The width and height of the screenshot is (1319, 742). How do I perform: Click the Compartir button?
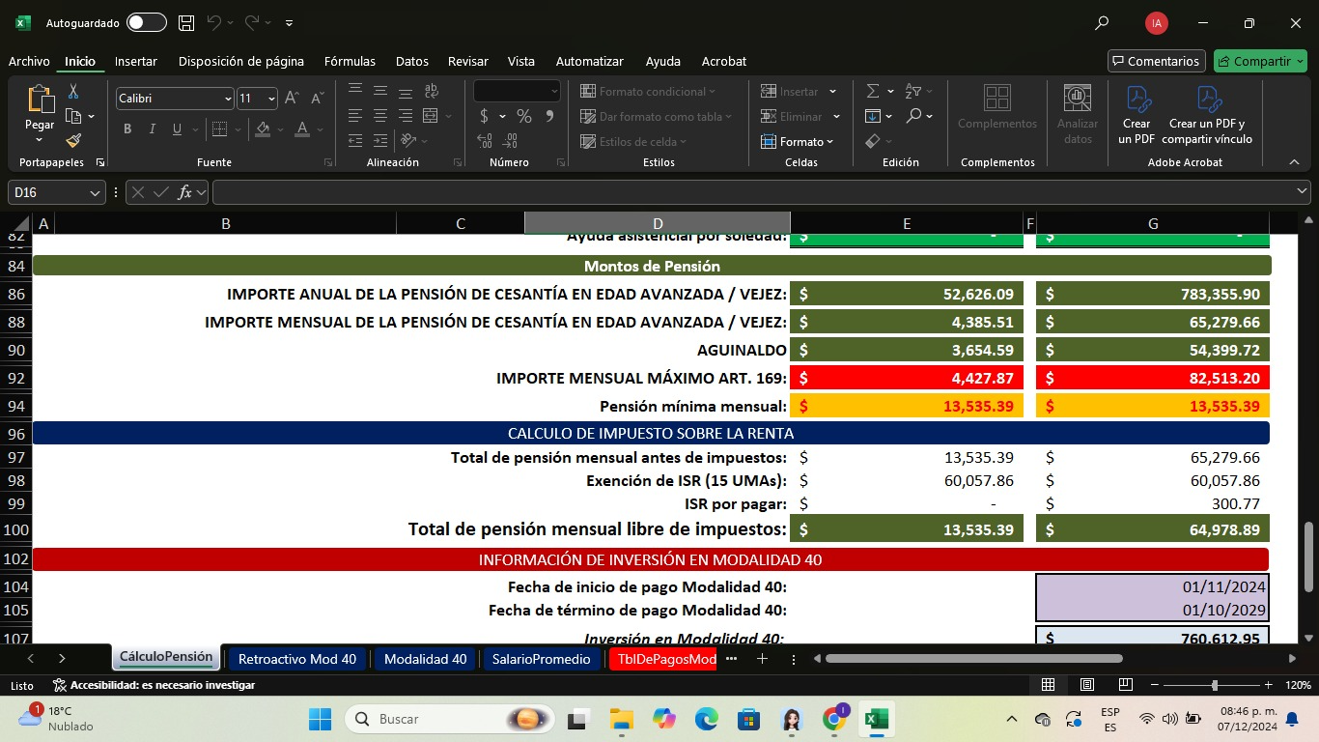pos(1259,61)
